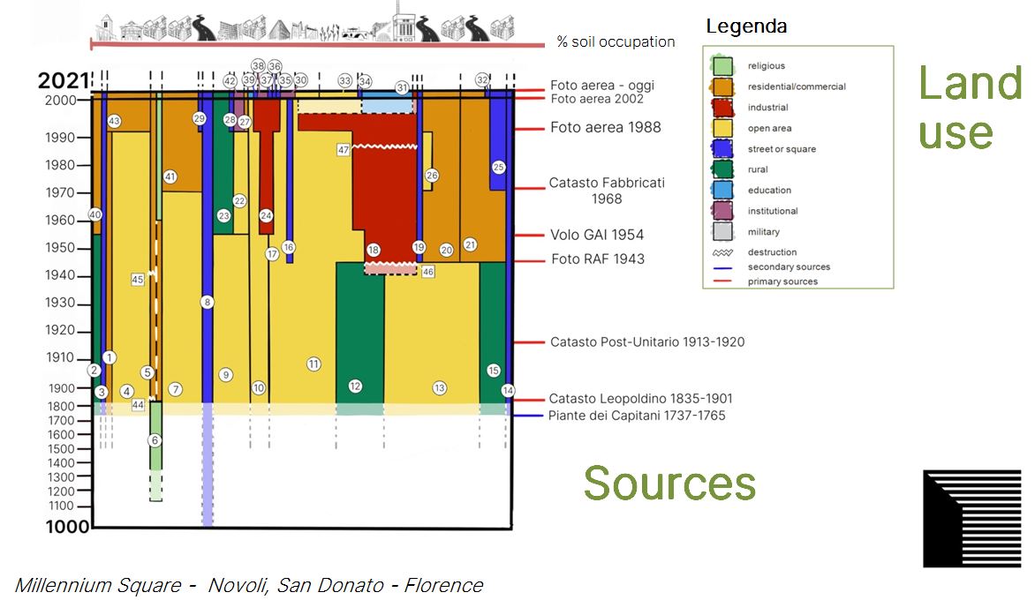Click 'Catasto Leopoldino 1835-1901' source label
The image size is (1035, 600).
pos(640,398)
